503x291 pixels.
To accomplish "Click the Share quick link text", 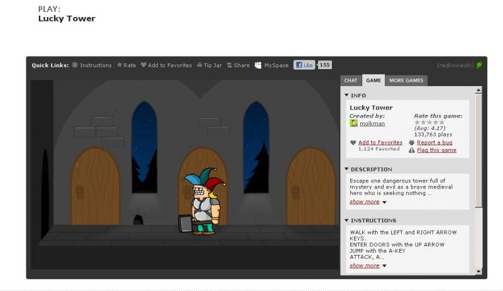I will pos(241,65).
